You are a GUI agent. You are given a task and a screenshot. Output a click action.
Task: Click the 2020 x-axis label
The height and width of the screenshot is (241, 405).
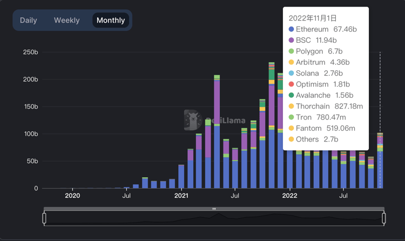point(72,196)
